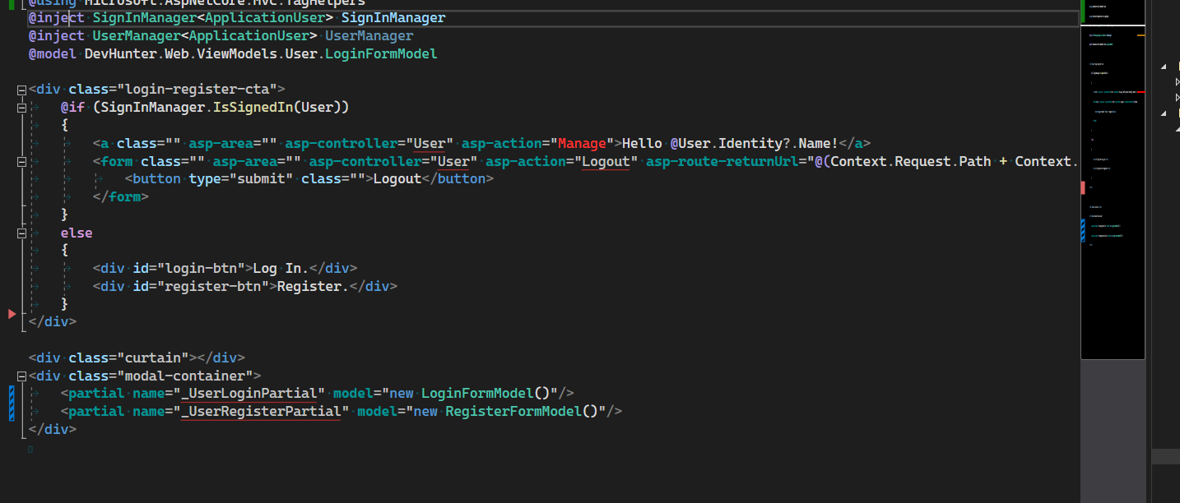The height and width of the screenshot is (503, 1180).
Task: Click "Hello @User.Identity?.Name!" anchor text
Action: point(731,144)
